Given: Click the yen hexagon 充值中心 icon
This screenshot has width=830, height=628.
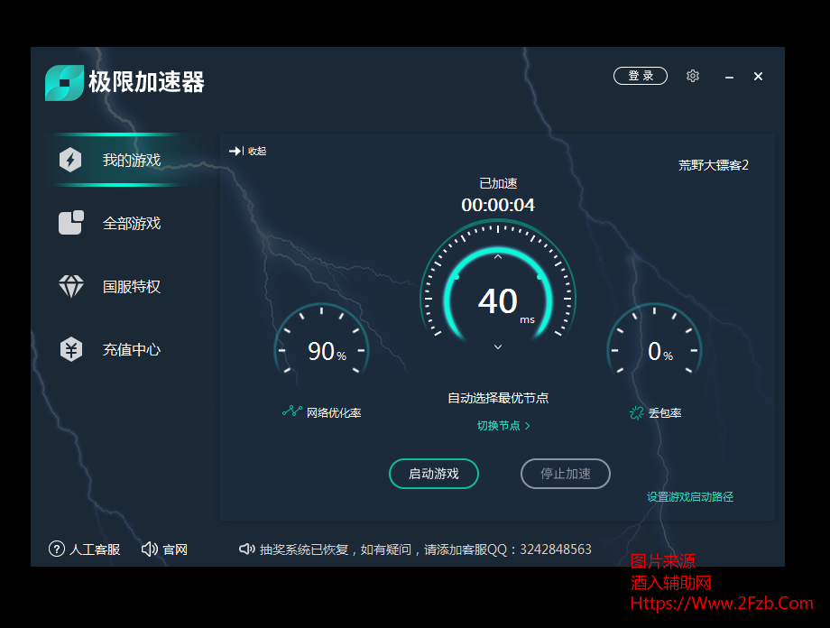Looking at the screenshot, I should coord(70,350).
